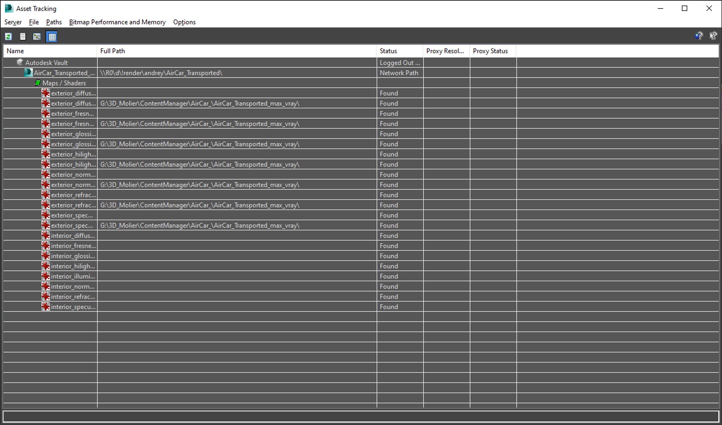The width and height of the screenshot is (722, 425).
Task: Open the File menu
Action: (x=34, y=22)
